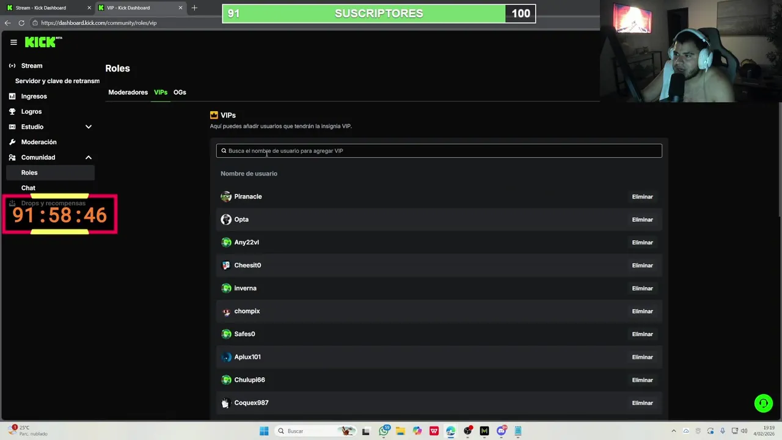Screen dimensions: 782x440
Task: Click the username Safes0
Action: (244, 334)
